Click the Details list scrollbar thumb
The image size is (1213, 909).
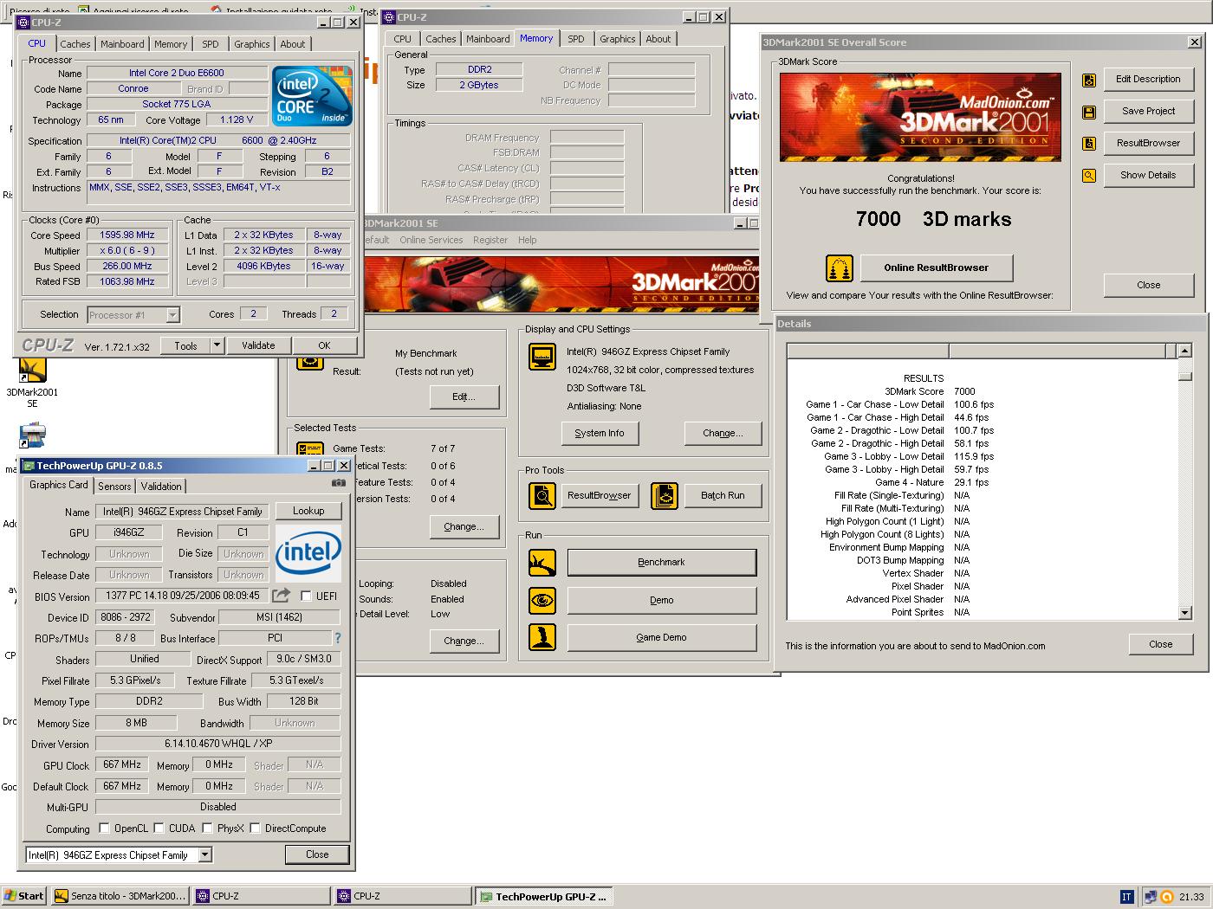pos(1185,376)
